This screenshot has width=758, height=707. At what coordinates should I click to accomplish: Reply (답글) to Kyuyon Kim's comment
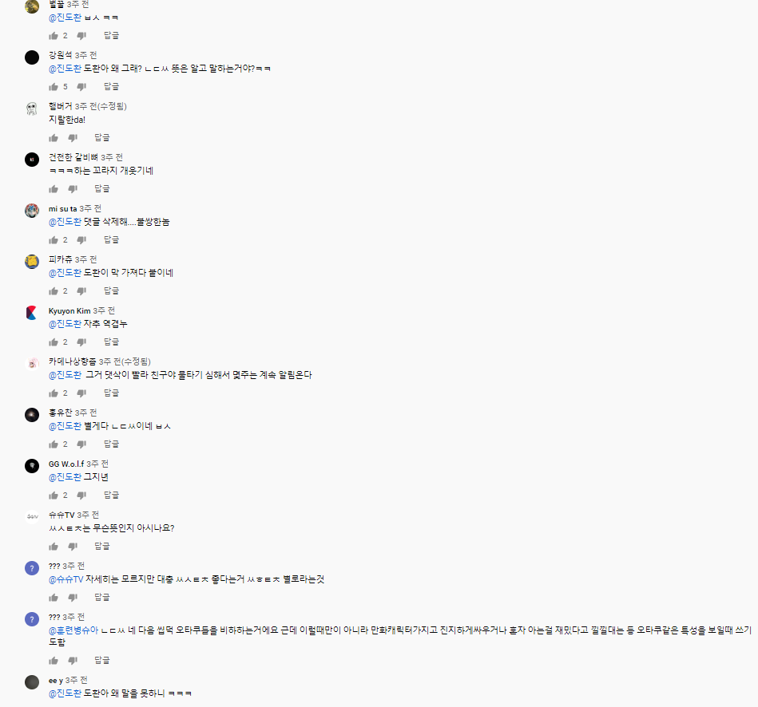click(x=111, y=342)
